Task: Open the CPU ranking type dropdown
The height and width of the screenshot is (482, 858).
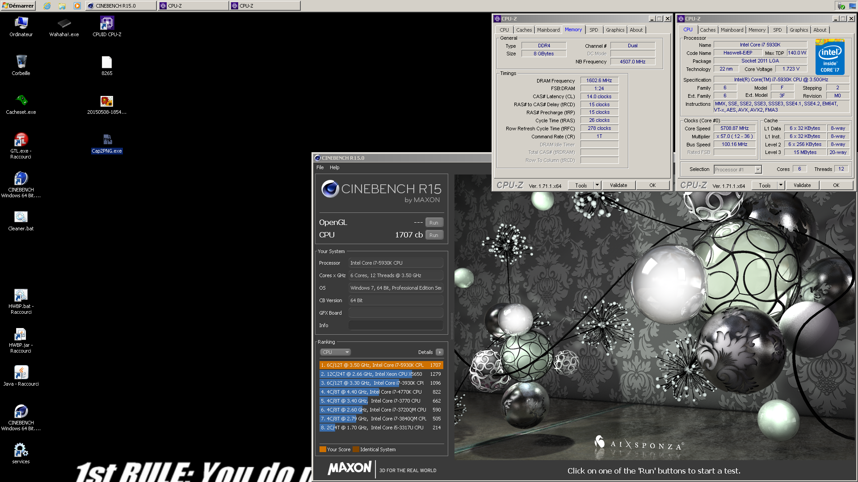Action: 335,352
